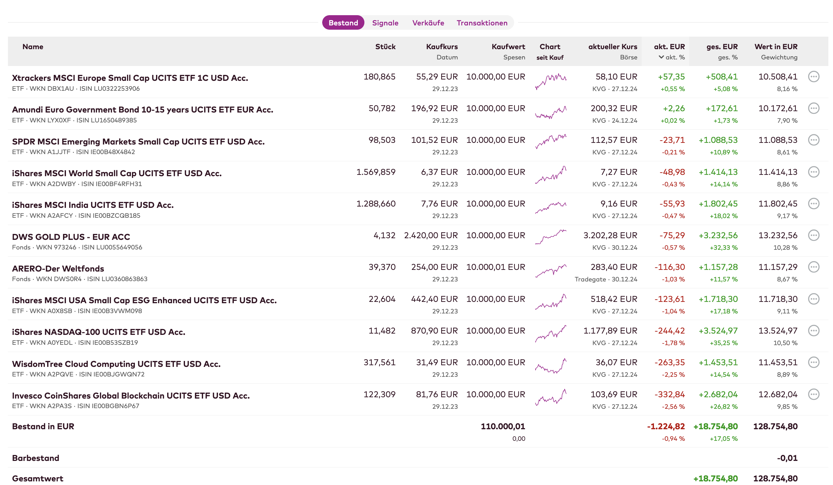Screen dimensions: 833x485
Task: Open options menu for iShares MSCI India ETF
Action: [x=813, y=204]
